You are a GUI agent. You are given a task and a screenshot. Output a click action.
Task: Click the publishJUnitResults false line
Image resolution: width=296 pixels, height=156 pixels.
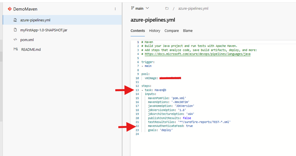(169, 118)
